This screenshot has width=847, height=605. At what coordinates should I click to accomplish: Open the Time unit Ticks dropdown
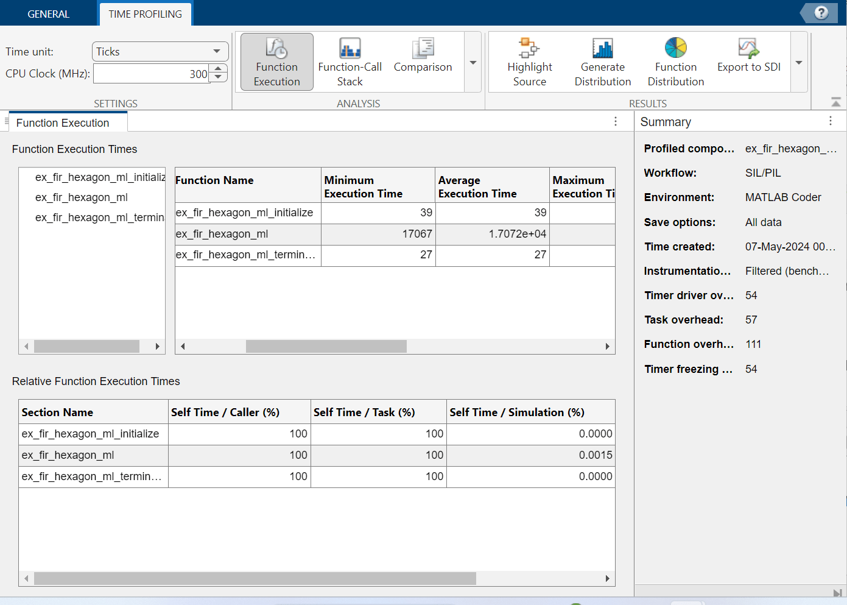tap(160, 52)
